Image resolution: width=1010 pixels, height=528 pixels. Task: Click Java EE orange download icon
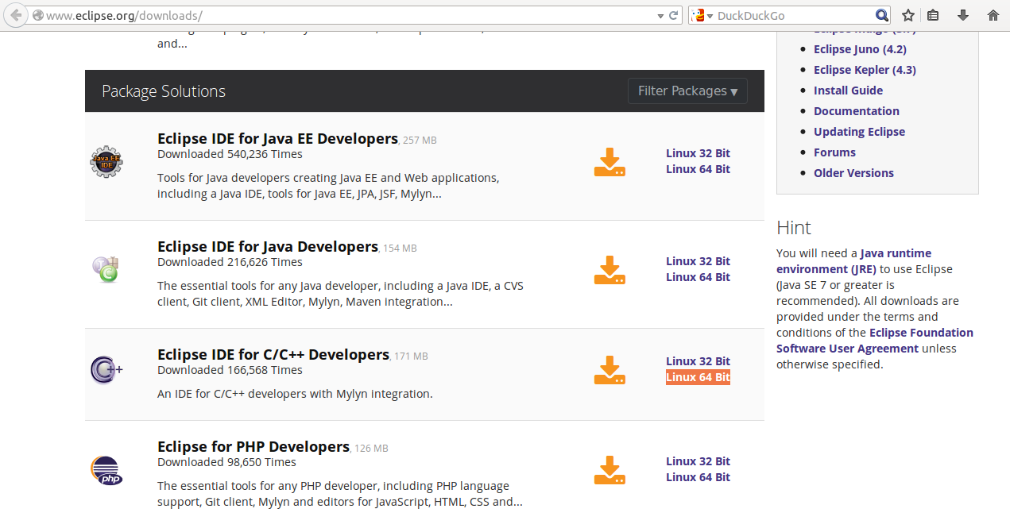click(609, 162)
